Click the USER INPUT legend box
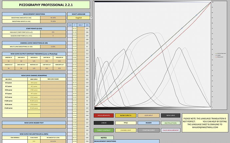This screenshot has height=143, width=230. 149,115
